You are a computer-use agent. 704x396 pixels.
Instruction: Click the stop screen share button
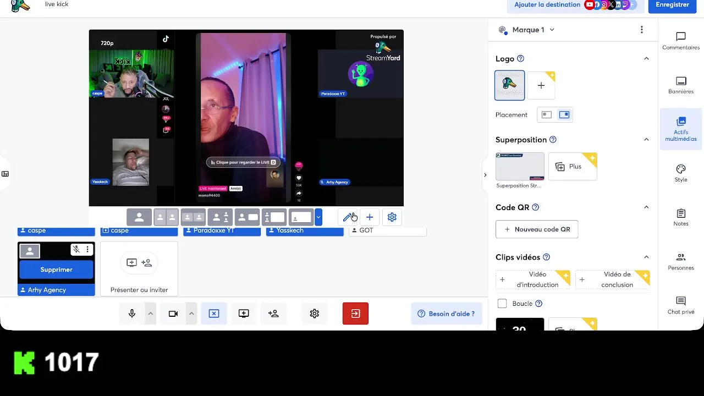coord(214,313)
